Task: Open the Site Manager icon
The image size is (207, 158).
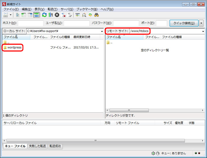Action: pyautogui.click(x=6, y=15)
